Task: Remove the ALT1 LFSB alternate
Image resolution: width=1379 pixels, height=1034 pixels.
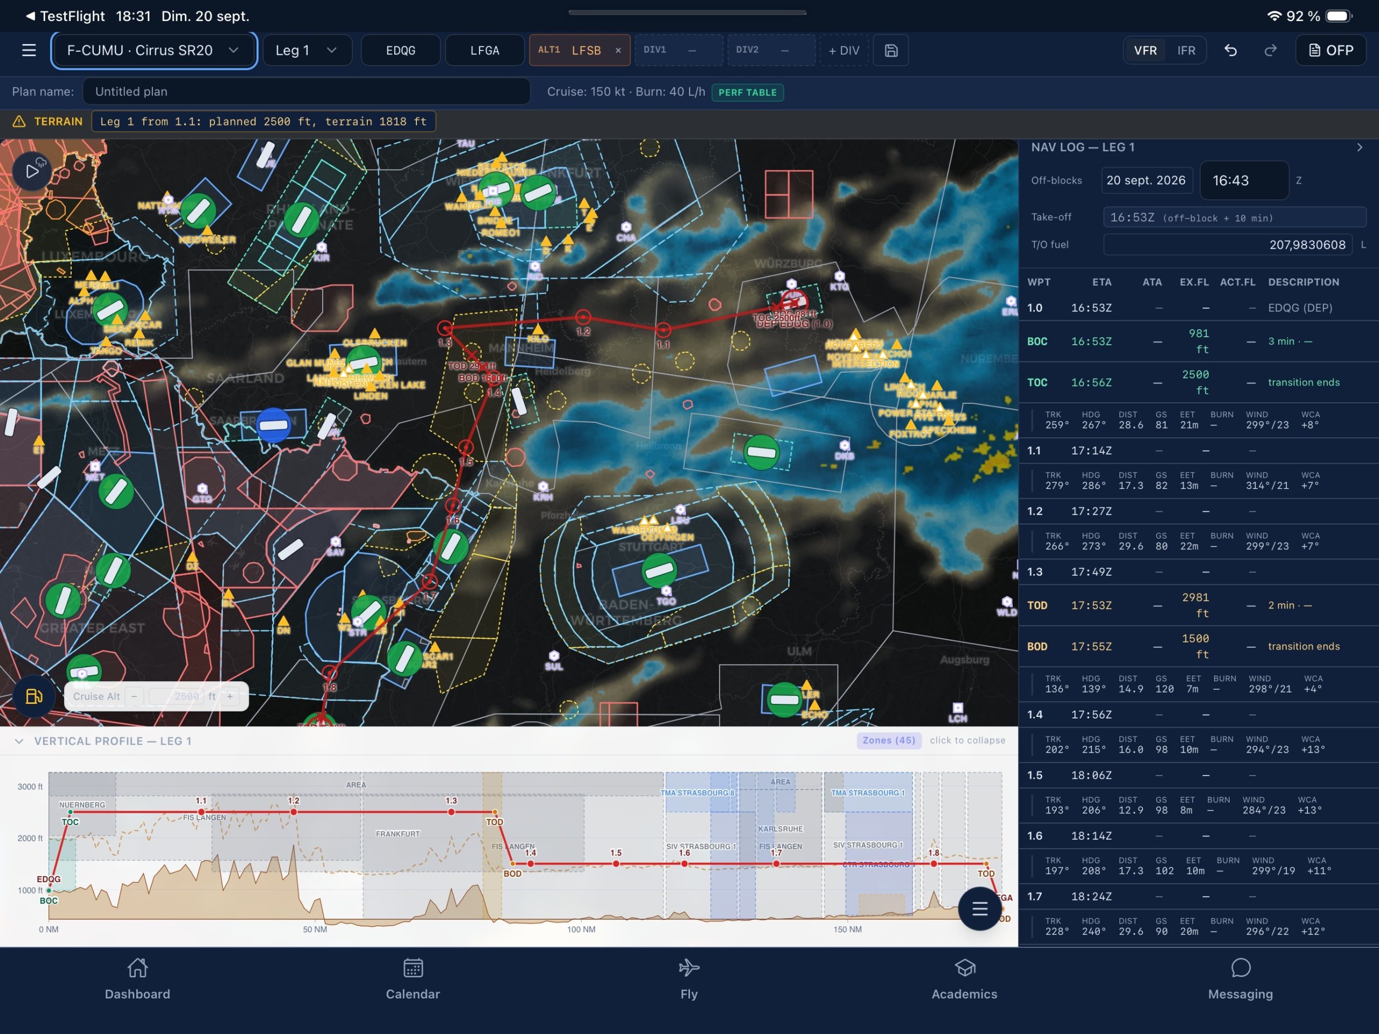Action: (618, 51)
